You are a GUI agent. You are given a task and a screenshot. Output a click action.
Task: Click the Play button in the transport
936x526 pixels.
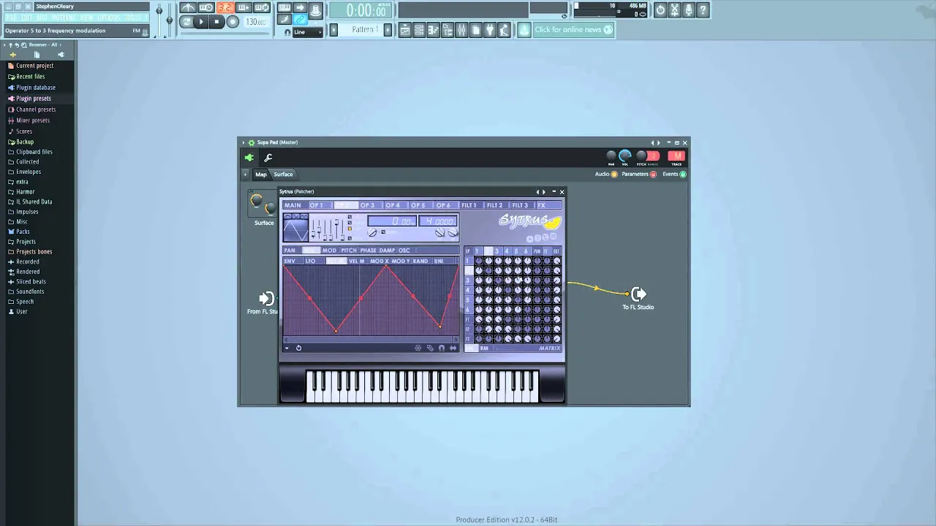(x=201, y=22)
